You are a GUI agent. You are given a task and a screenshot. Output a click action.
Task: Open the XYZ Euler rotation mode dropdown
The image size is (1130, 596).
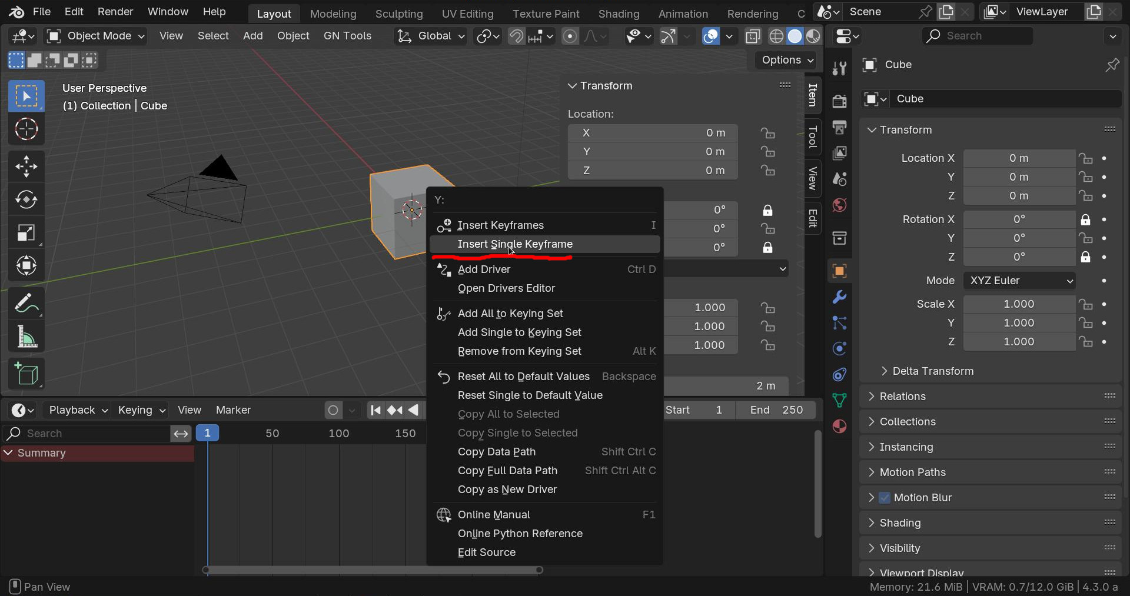(1019, 281)
